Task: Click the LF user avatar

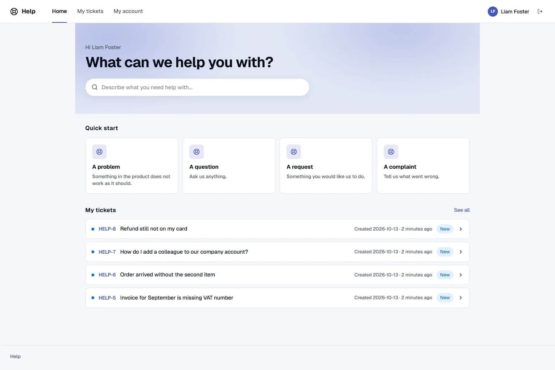Action: (493, 11)
